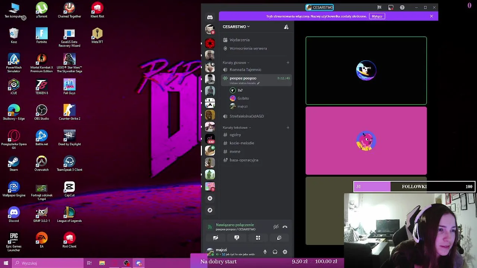Open the Windows Start menu
The width and height of the screenshot is (477, 268).
click(x=6, y=263)
